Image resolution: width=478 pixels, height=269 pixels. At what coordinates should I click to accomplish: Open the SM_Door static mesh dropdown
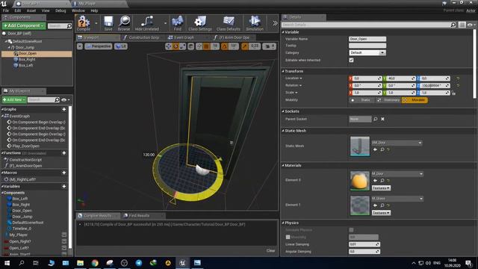(x=397, y=143)
